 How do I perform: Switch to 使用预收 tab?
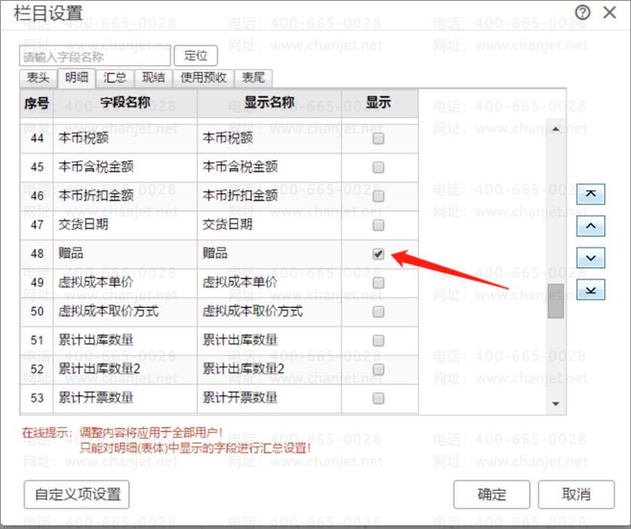pos(204,78)
